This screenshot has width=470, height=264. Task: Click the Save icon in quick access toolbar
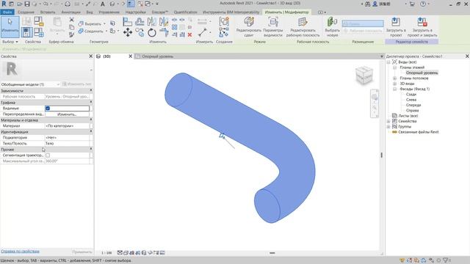coord(27,4)
